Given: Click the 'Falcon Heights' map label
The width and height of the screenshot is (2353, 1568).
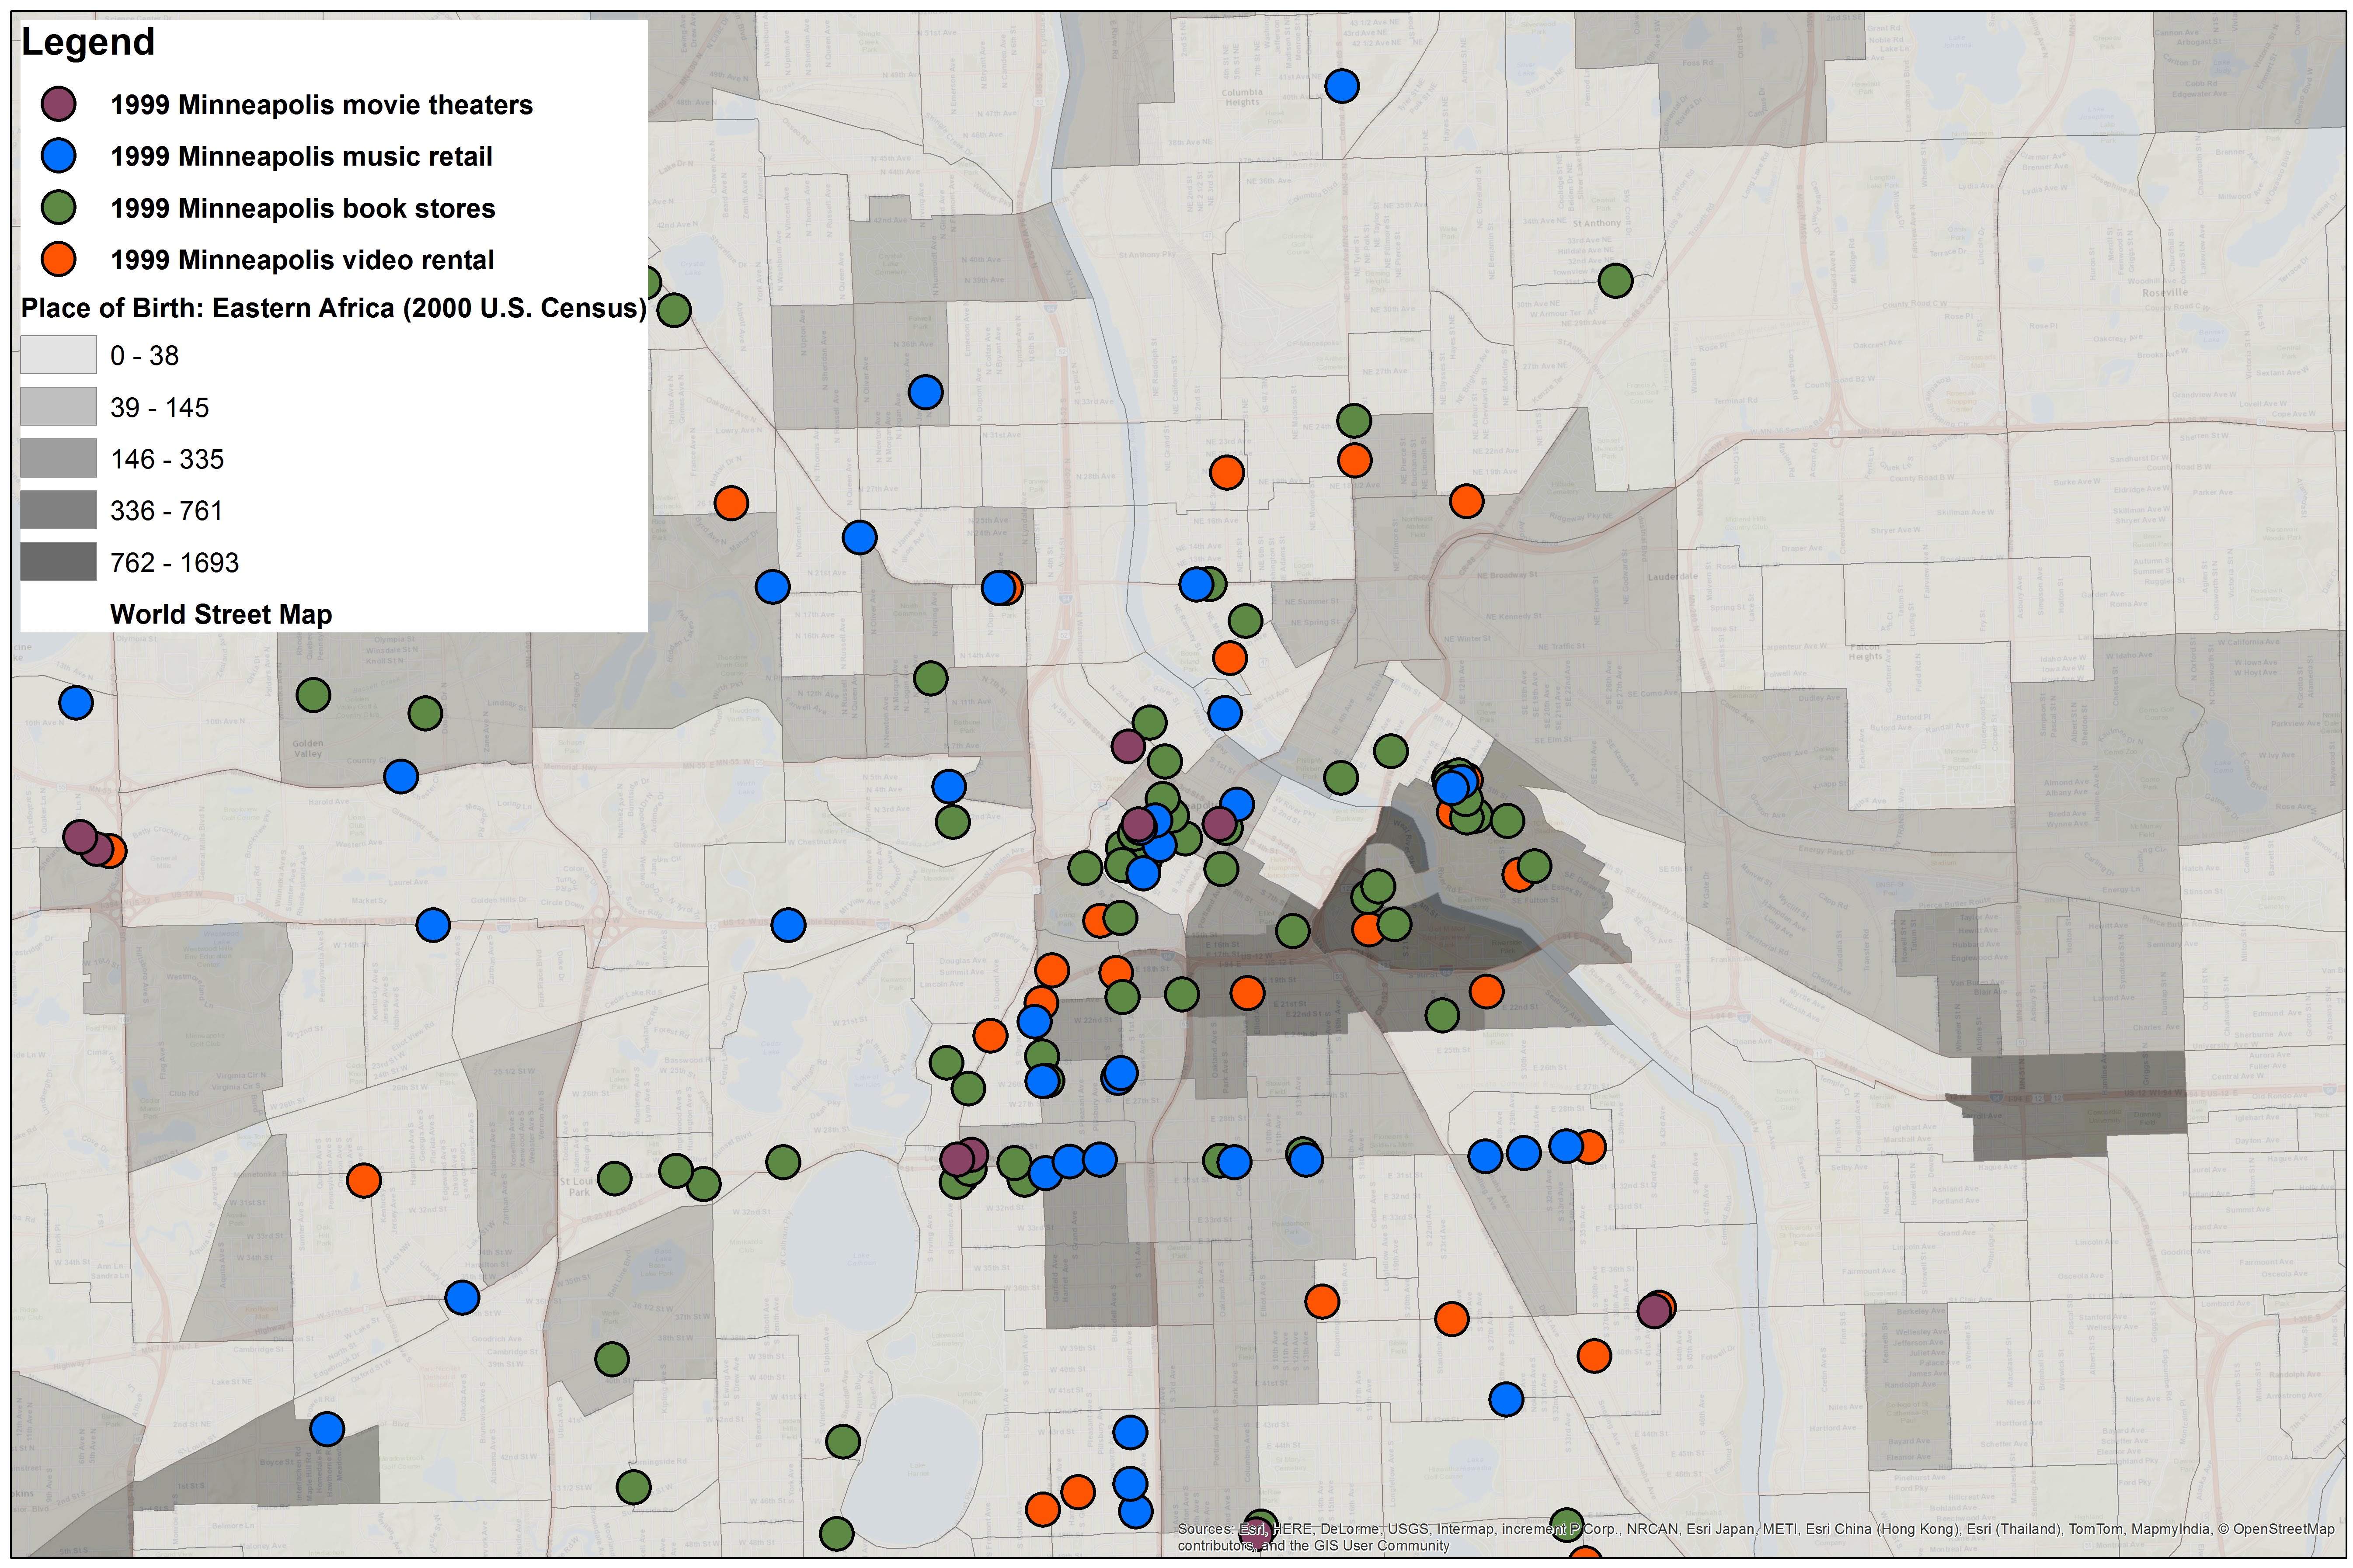Looking at the screenshot, I should pos(1865,652).
